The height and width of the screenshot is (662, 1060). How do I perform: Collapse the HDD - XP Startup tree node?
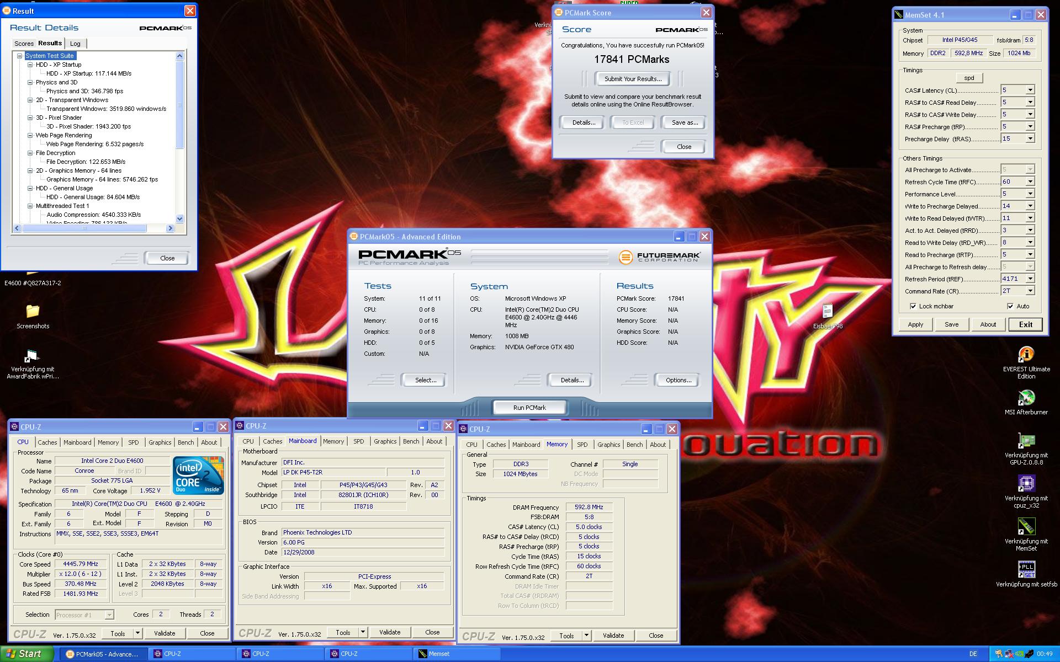[x=30, y=65]
